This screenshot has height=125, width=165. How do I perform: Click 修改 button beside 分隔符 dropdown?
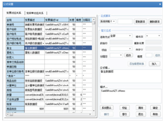coord(128,55)
